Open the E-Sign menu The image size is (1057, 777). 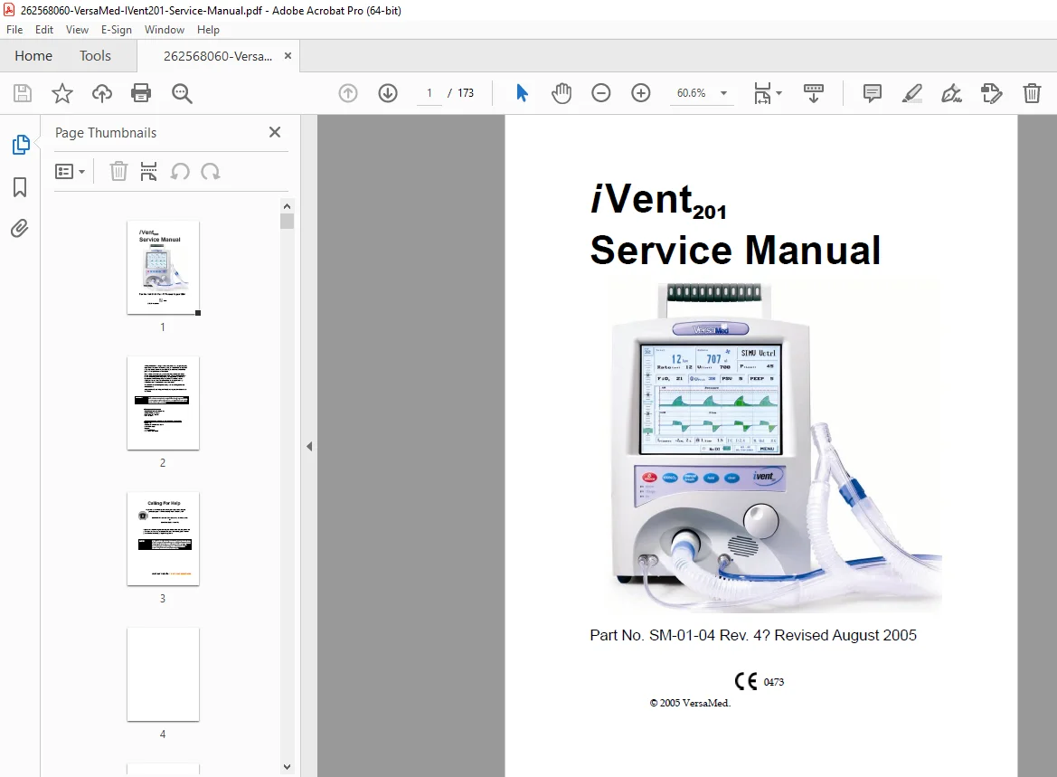(117, 30)
